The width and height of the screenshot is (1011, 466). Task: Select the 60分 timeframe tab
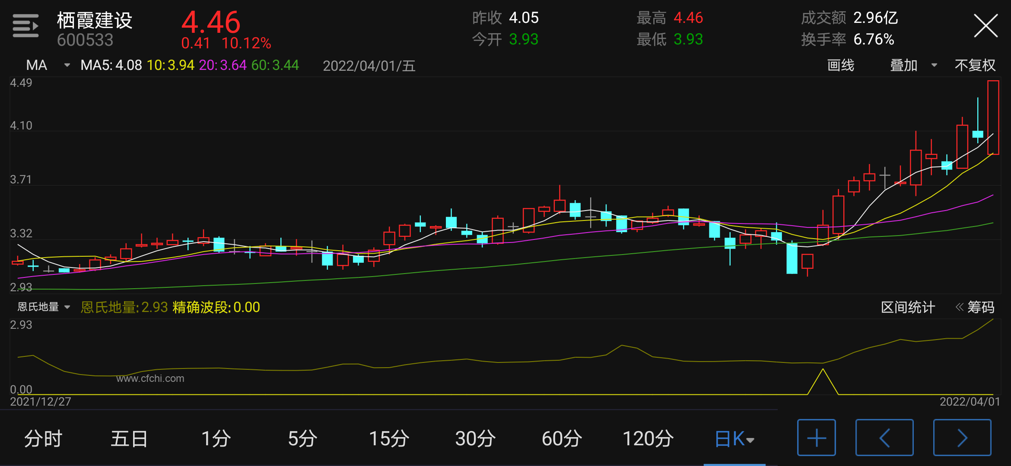pyautogui.click(x=562, y=439)
